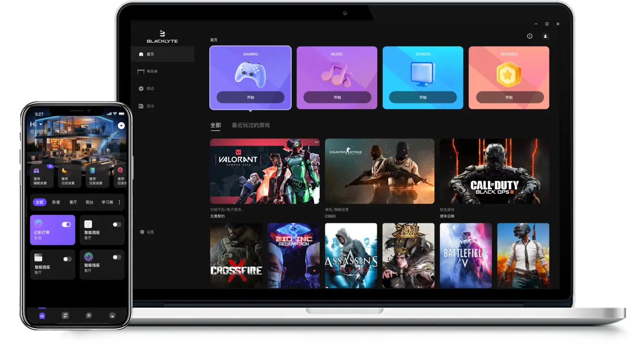This screenshot has width=631, height=345.
Task: Expand the dropdown arrow next to Hi
Action: click(x=41, y=125)
